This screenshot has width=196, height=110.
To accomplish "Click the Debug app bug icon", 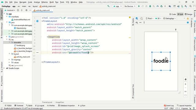I will click(150, 6).
